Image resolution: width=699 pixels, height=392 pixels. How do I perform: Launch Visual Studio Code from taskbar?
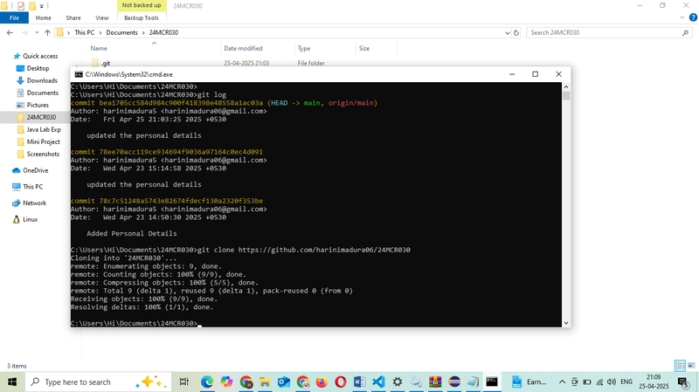point(378,382)
